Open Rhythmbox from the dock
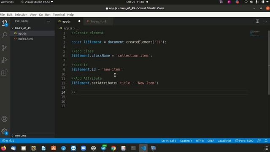Viewport: 270px width, 152px height. [34, 148]
